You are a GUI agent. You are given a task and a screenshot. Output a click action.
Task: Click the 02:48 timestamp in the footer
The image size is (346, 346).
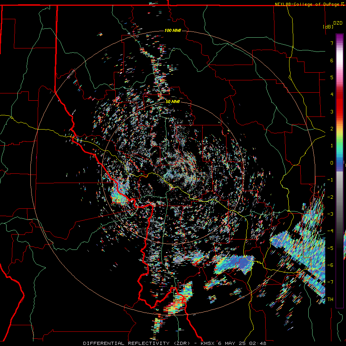(x=258, y=343)
